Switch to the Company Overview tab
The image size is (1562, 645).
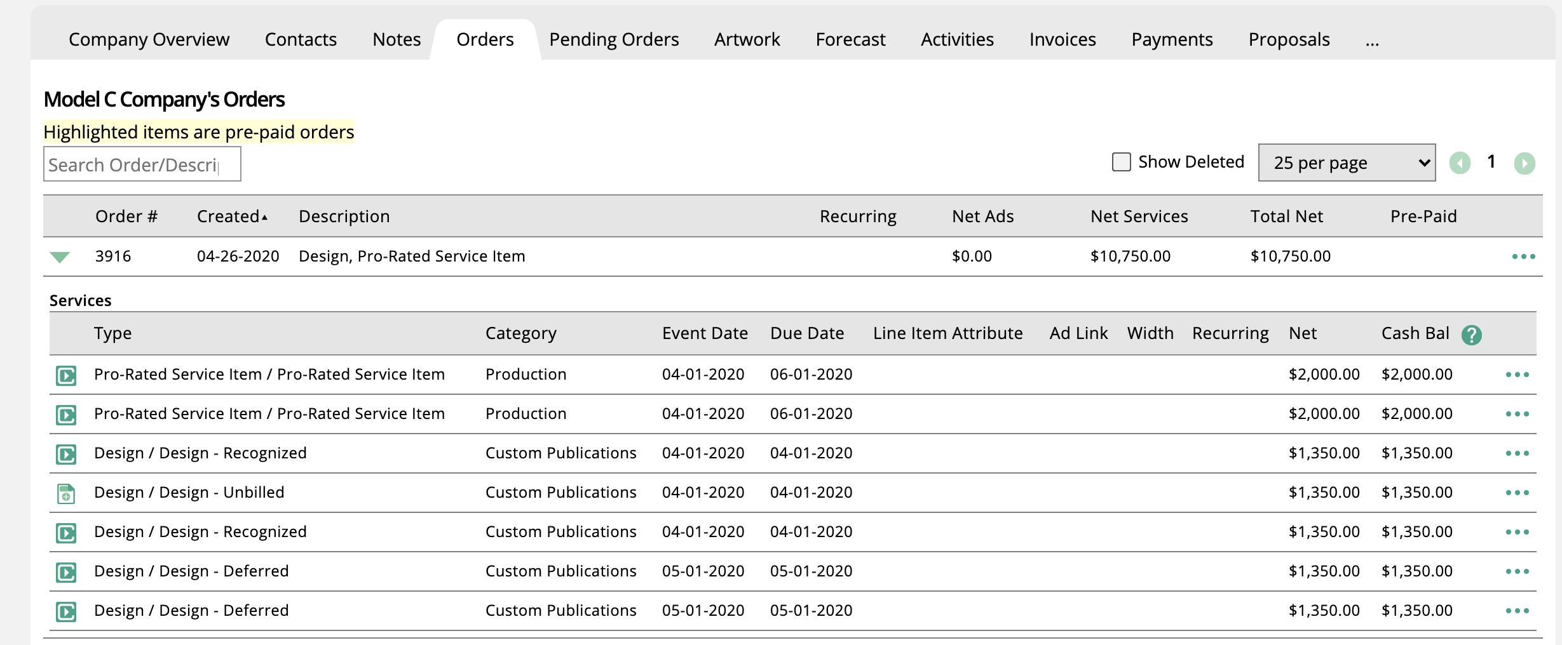149,39
